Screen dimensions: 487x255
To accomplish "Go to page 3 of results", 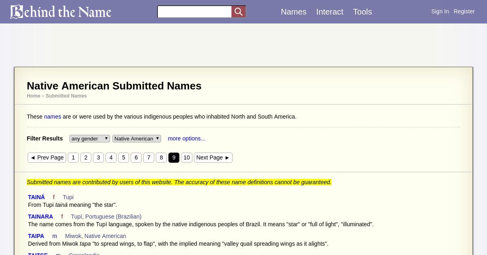I will pyautogui.click(x=98, y=157).
